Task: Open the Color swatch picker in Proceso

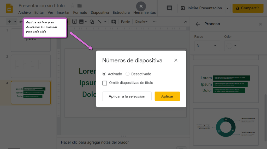Action: 232,46
